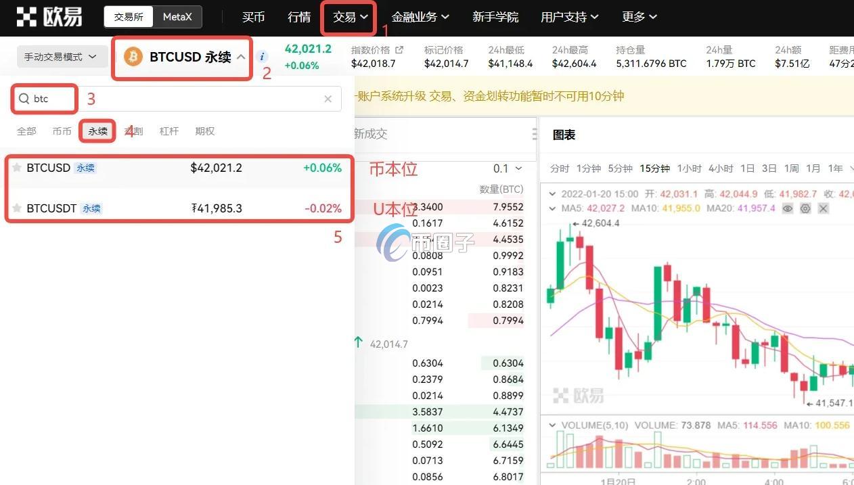Open the 行情 menu in navigation bar
This screenshot has height=485, width=854.
click(x=298, y=16)
